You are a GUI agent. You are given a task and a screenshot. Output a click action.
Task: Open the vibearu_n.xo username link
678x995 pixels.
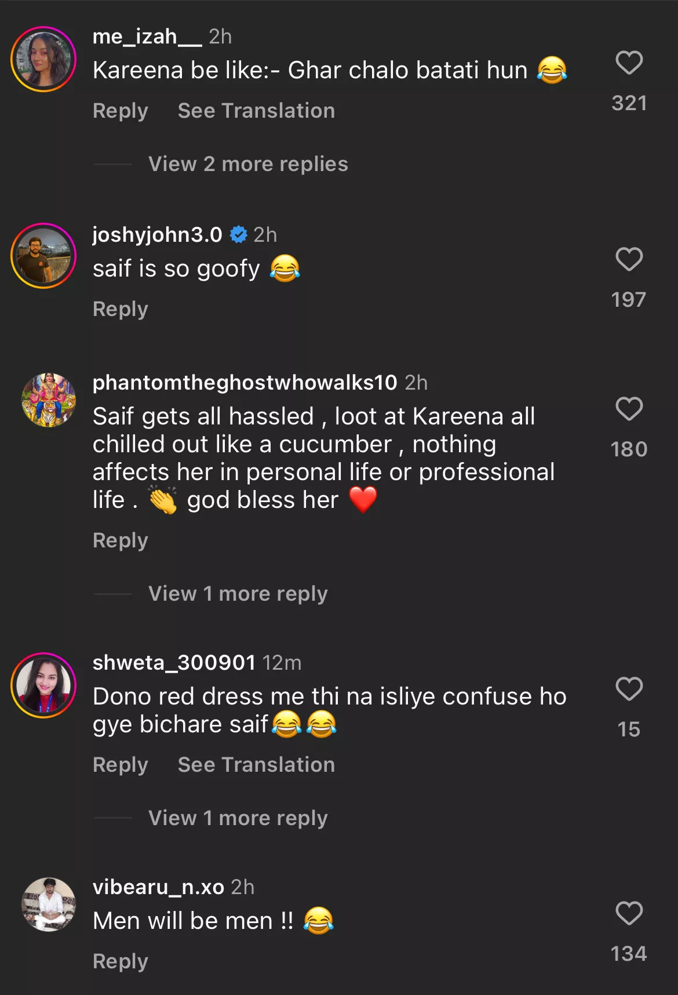158,887
